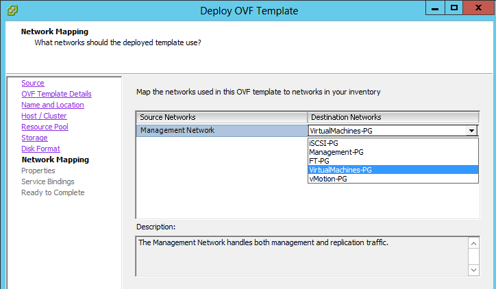This screenshot has width=496, height=289.
Task: Open the Resource Pool step
Action: point(45,127)
